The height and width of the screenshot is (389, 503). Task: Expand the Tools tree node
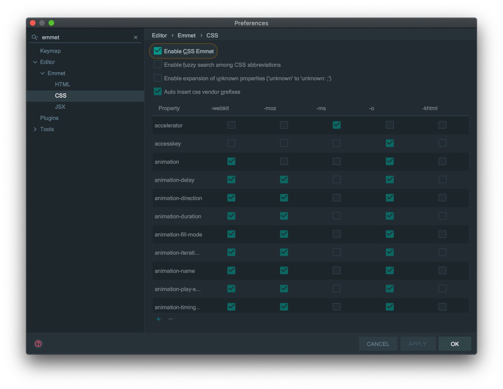coord(35,129)
